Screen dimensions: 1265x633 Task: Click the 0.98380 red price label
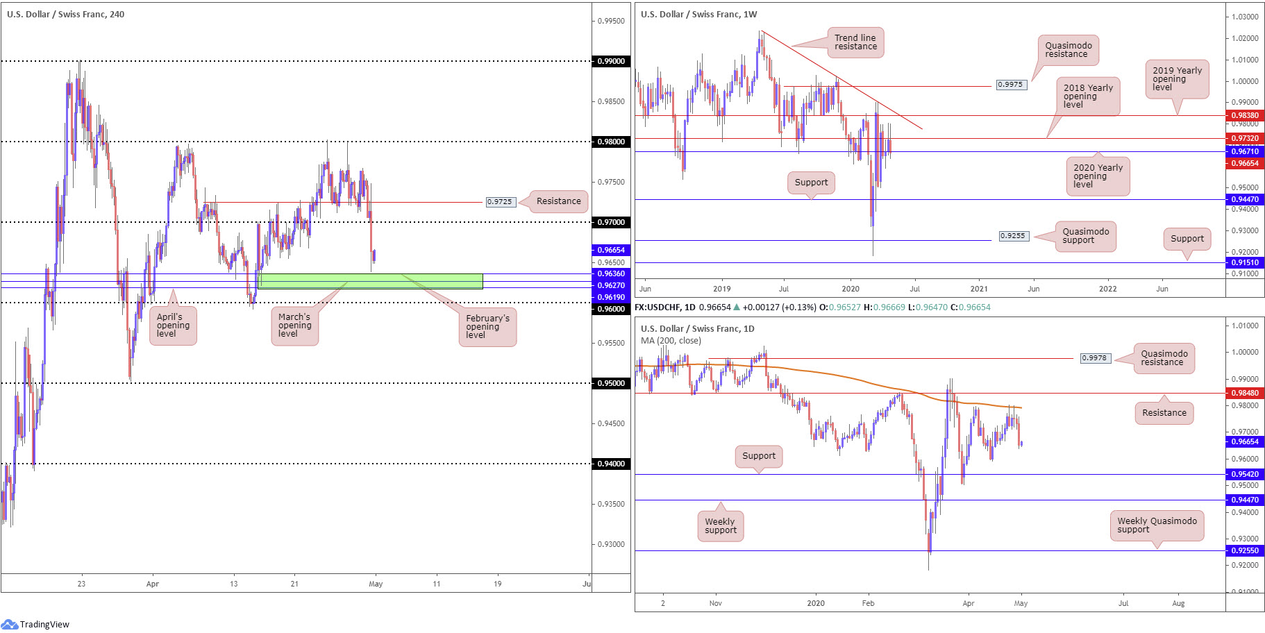1245,115
